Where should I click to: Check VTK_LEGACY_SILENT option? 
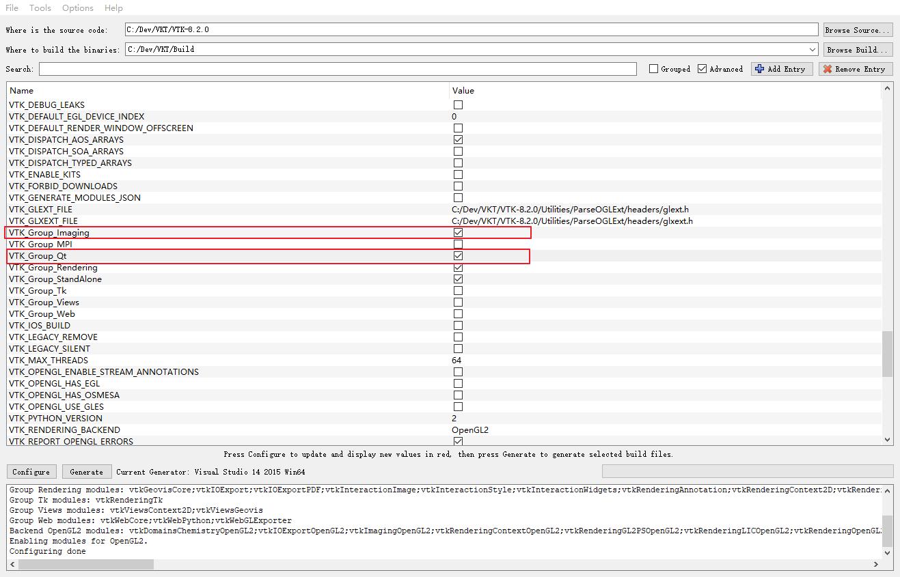pos(458,349)
